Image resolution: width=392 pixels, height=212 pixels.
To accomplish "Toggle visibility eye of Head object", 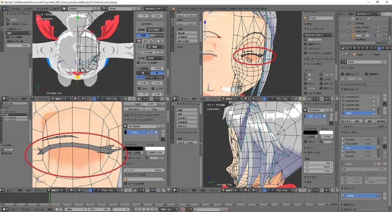I will point(379,36).
